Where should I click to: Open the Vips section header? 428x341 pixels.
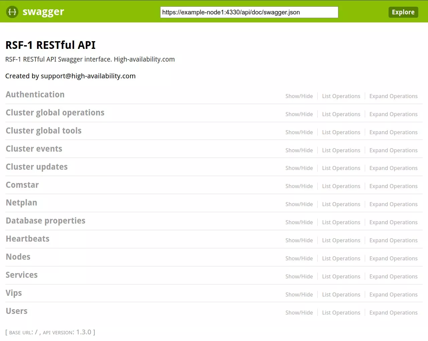coord(14,293)
